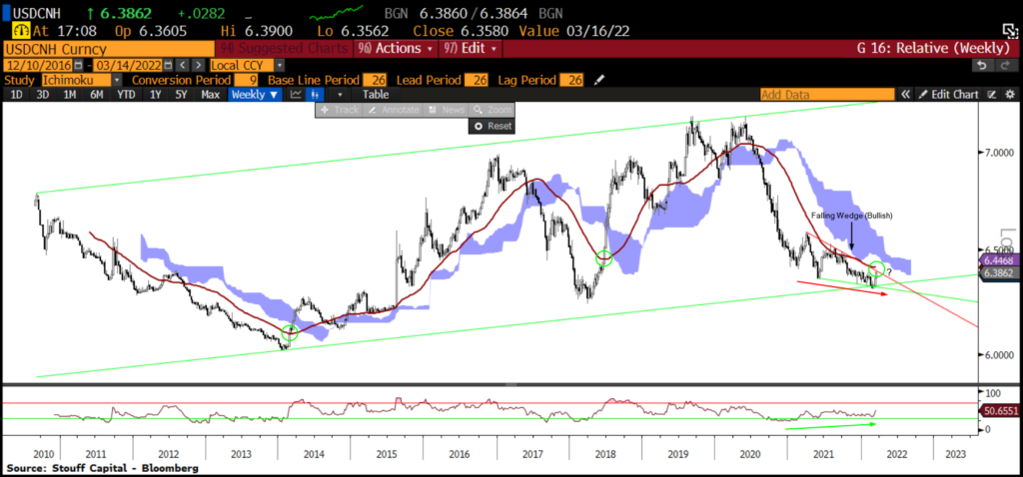Shift date range forward with right arrow
Screen dimensions: 1023x477
pyautogui.click(x=197, y=65)
